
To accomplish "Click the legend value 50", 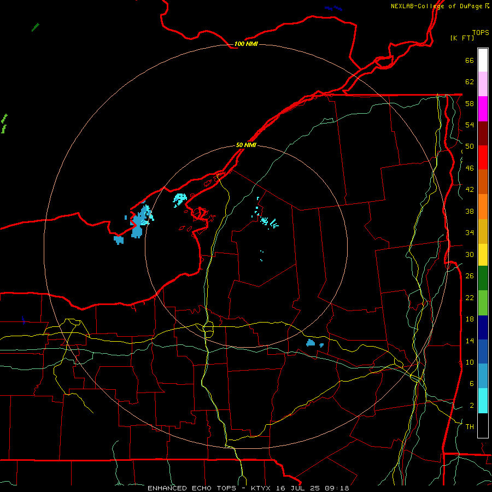I will tap(470, 147).
